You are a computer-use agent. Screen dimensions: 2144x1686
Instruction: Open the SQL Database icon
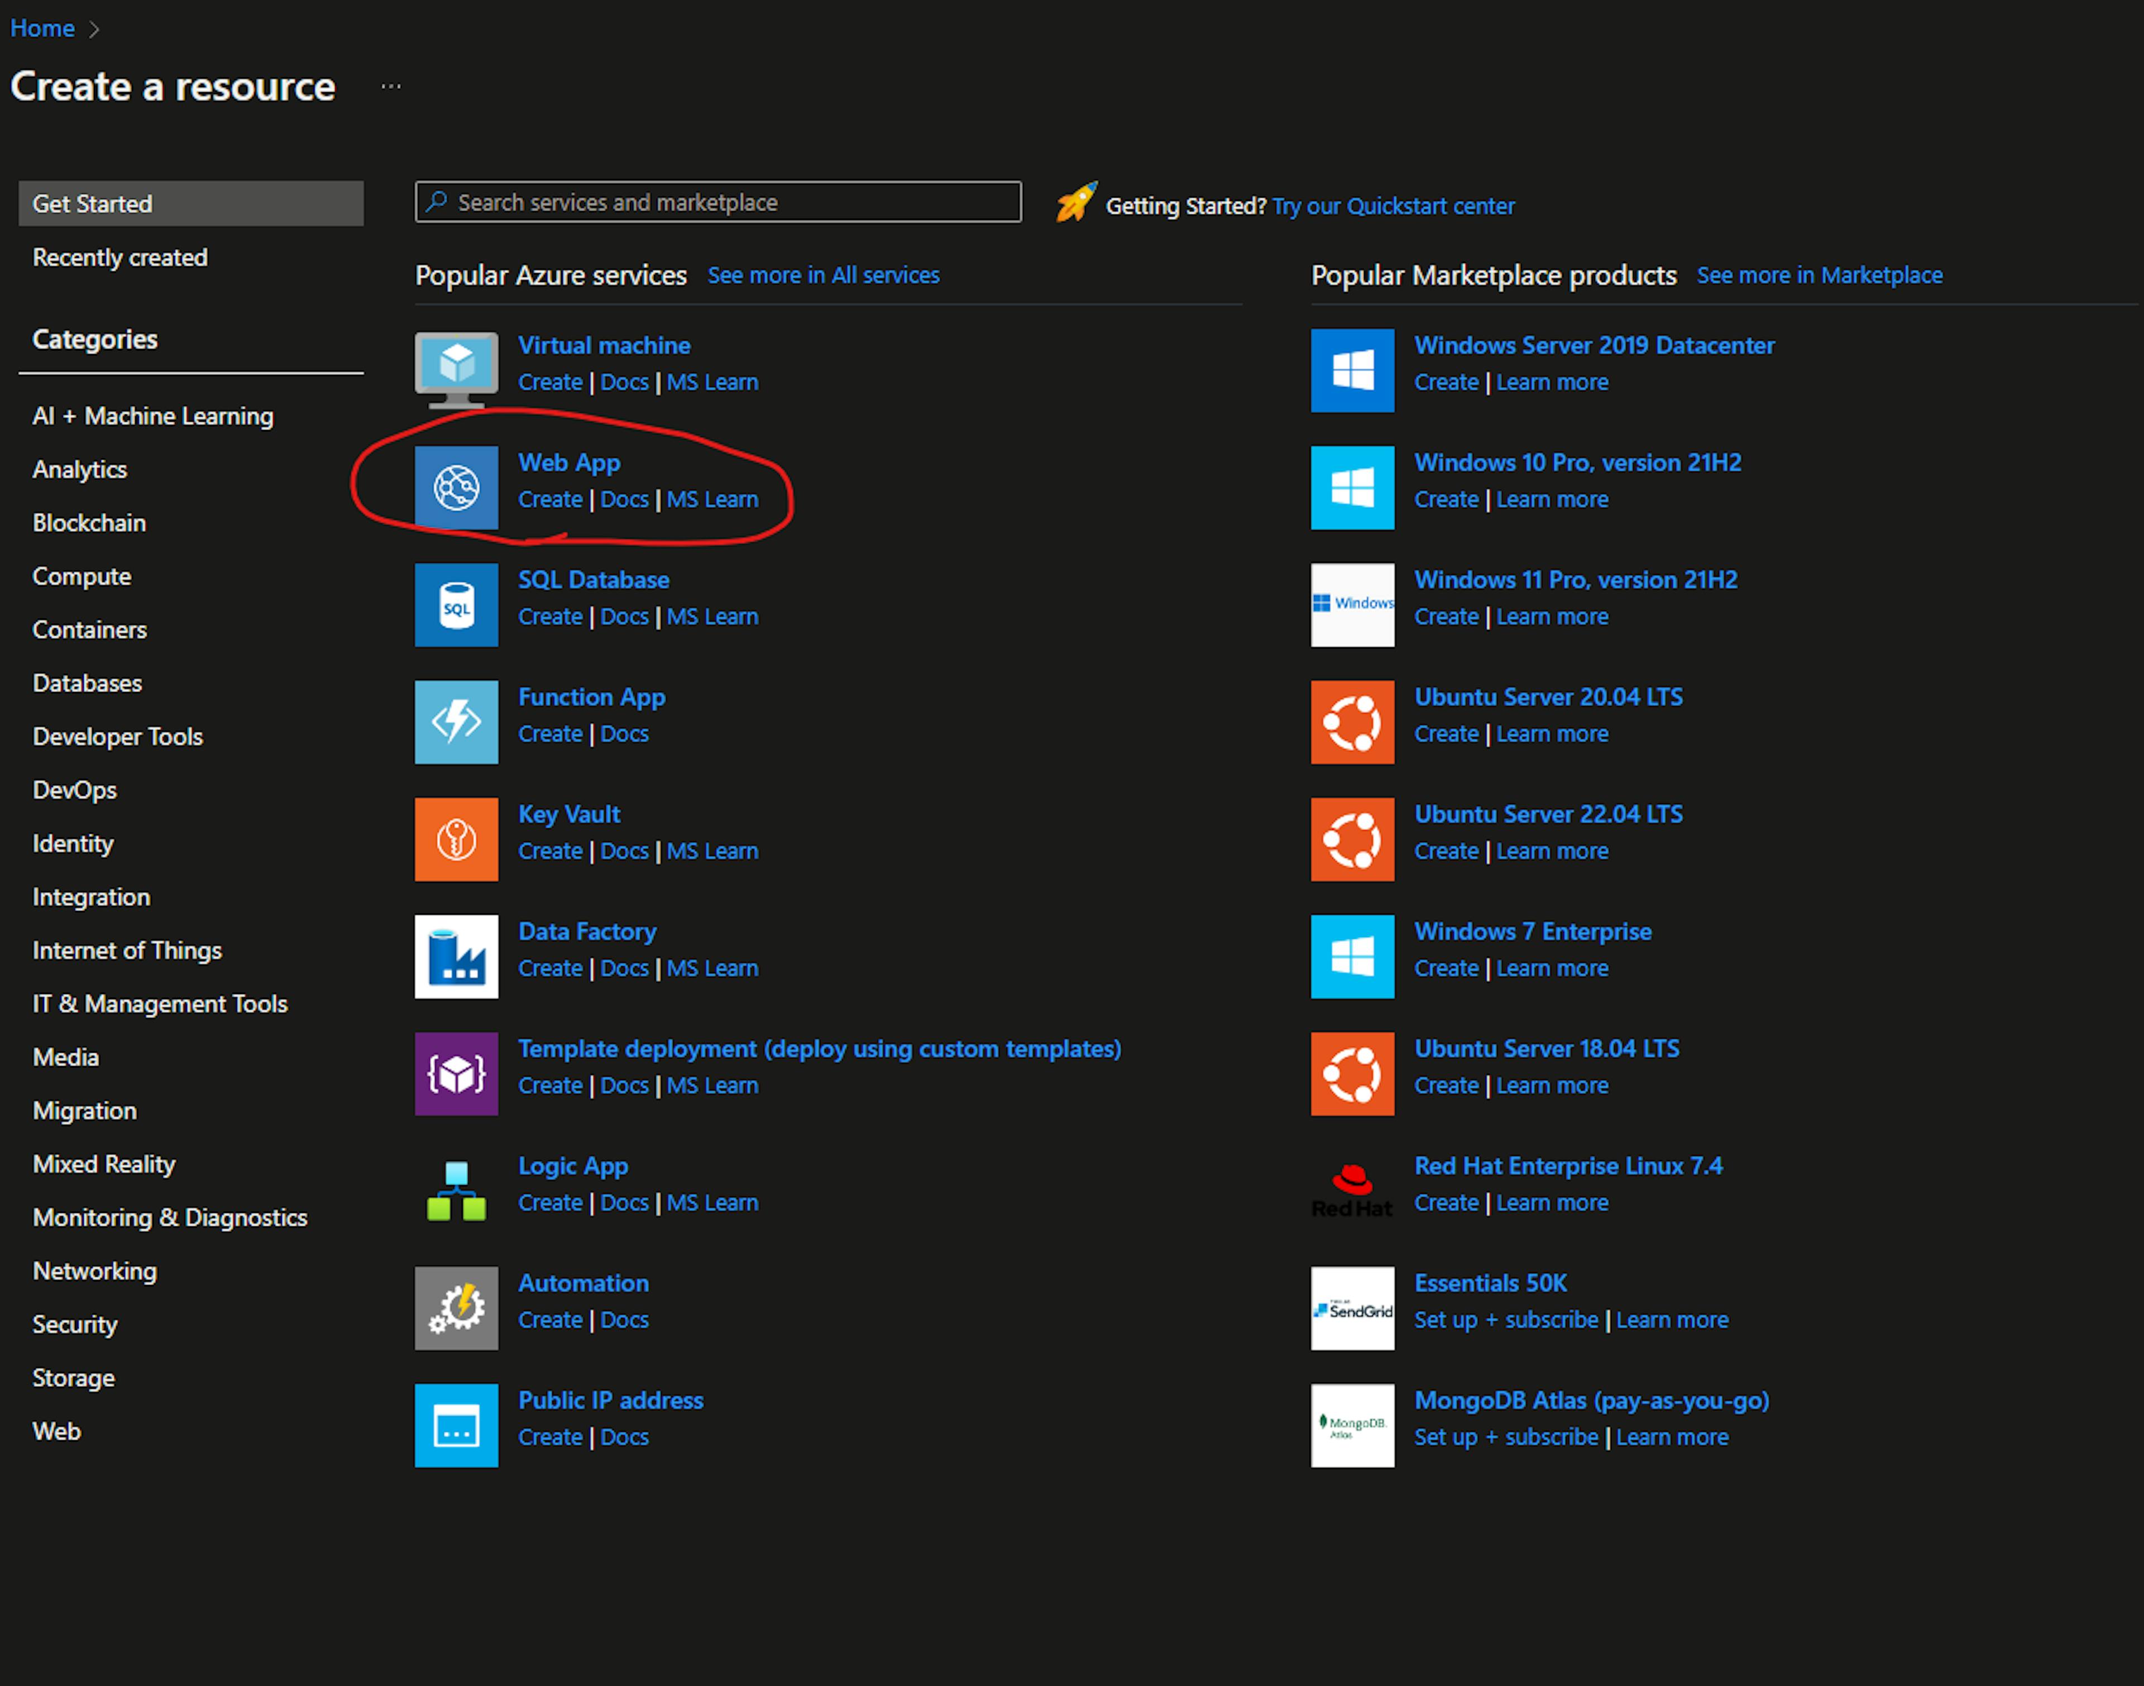click(x=456, y=605)
